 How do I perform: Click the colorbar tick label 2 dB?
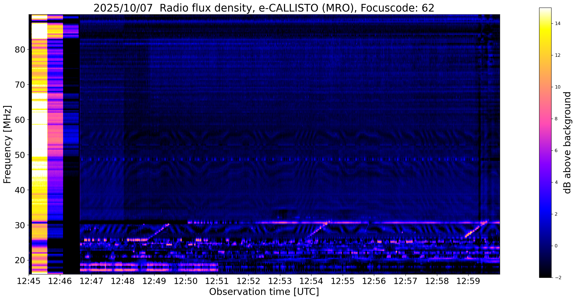coord(555,214)
